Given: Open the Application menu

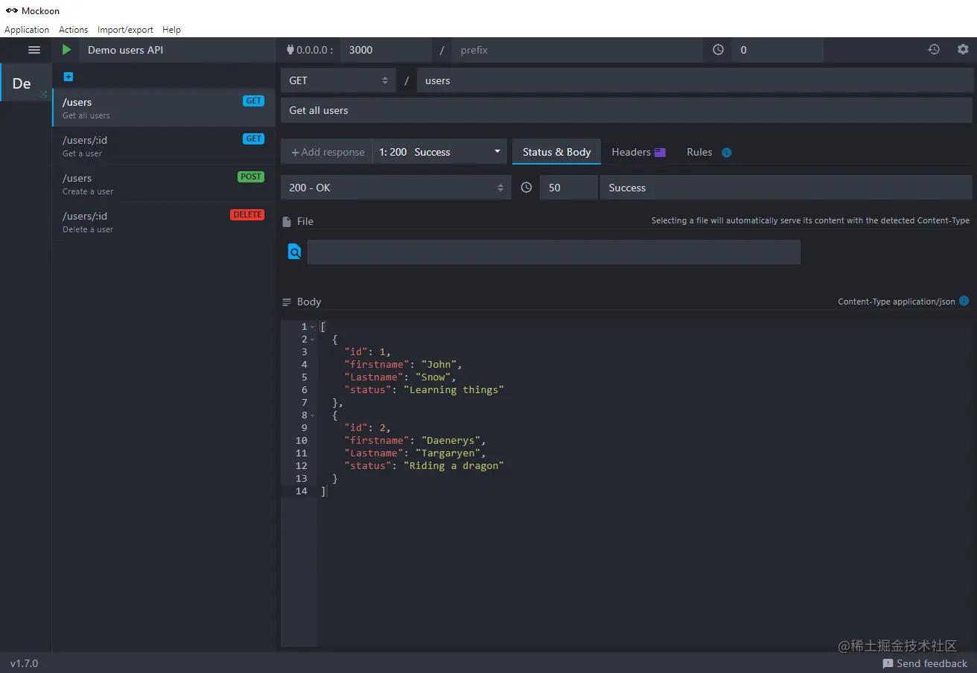Looking at the screenshot, I should point(27,30).
